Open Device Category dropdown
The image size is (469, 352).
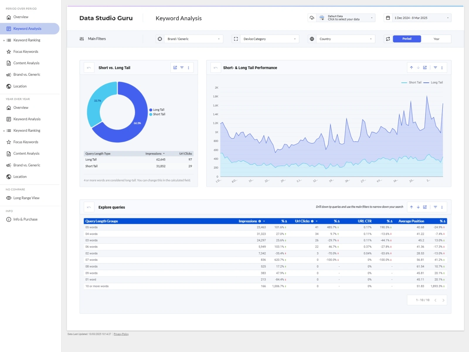269,39
